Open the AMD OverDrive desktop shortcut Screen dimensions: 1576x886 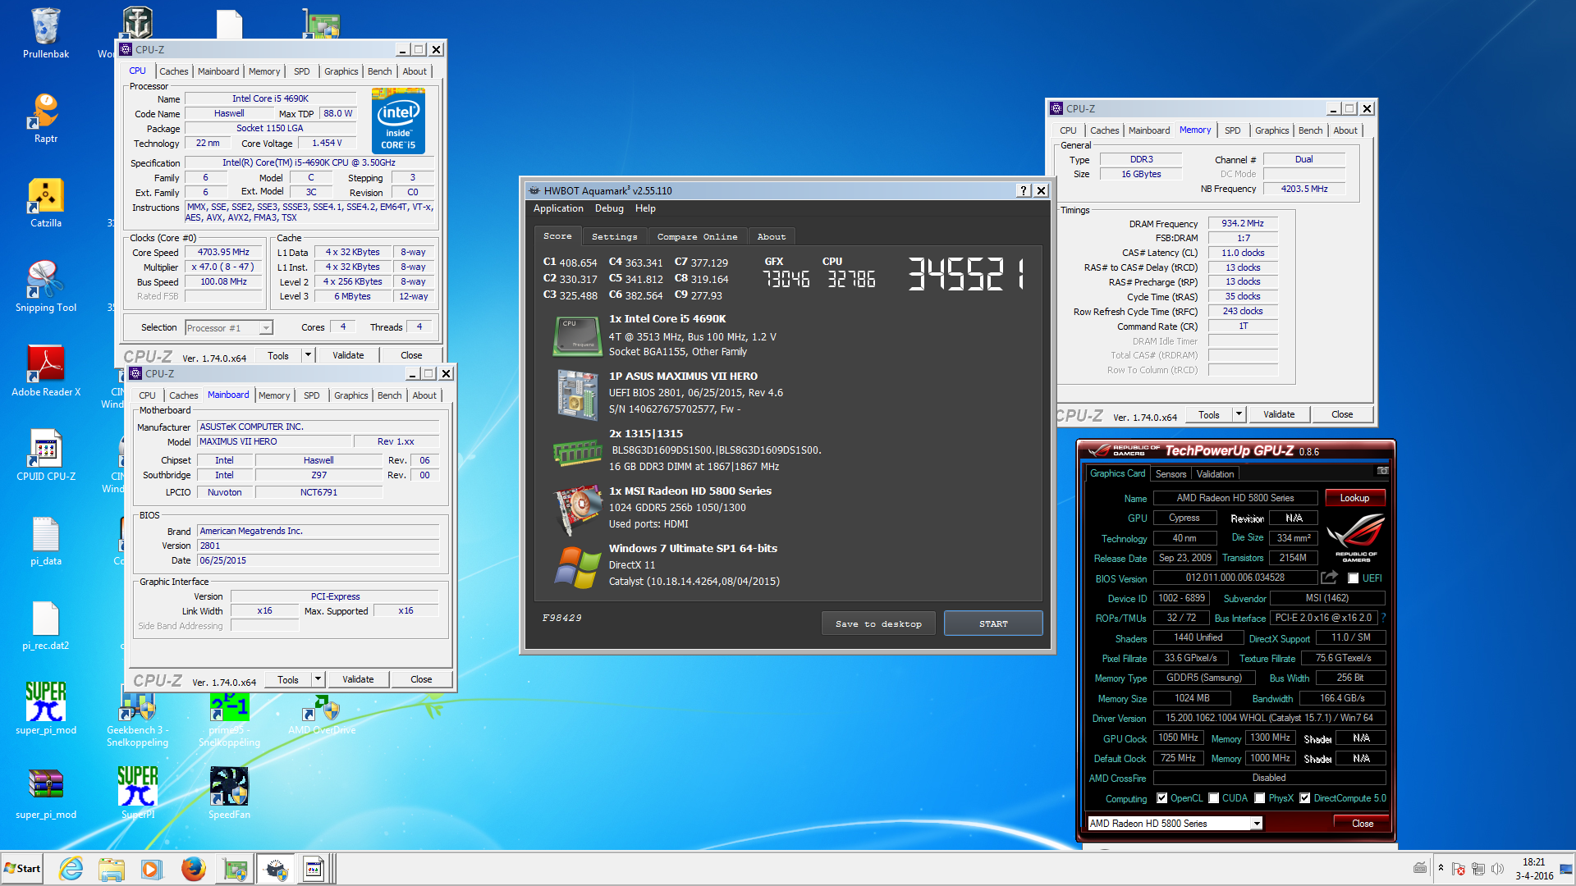(x=322, y=715)
